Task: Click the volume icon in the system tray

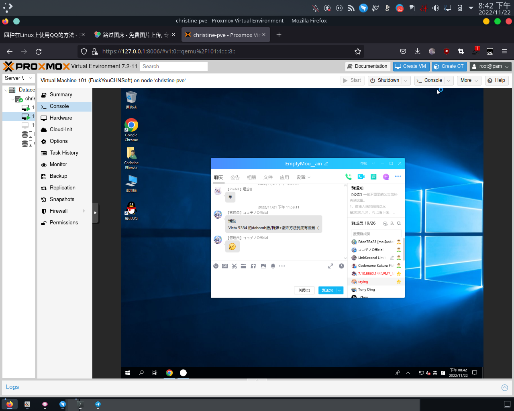Action: [x=436, y=8]
